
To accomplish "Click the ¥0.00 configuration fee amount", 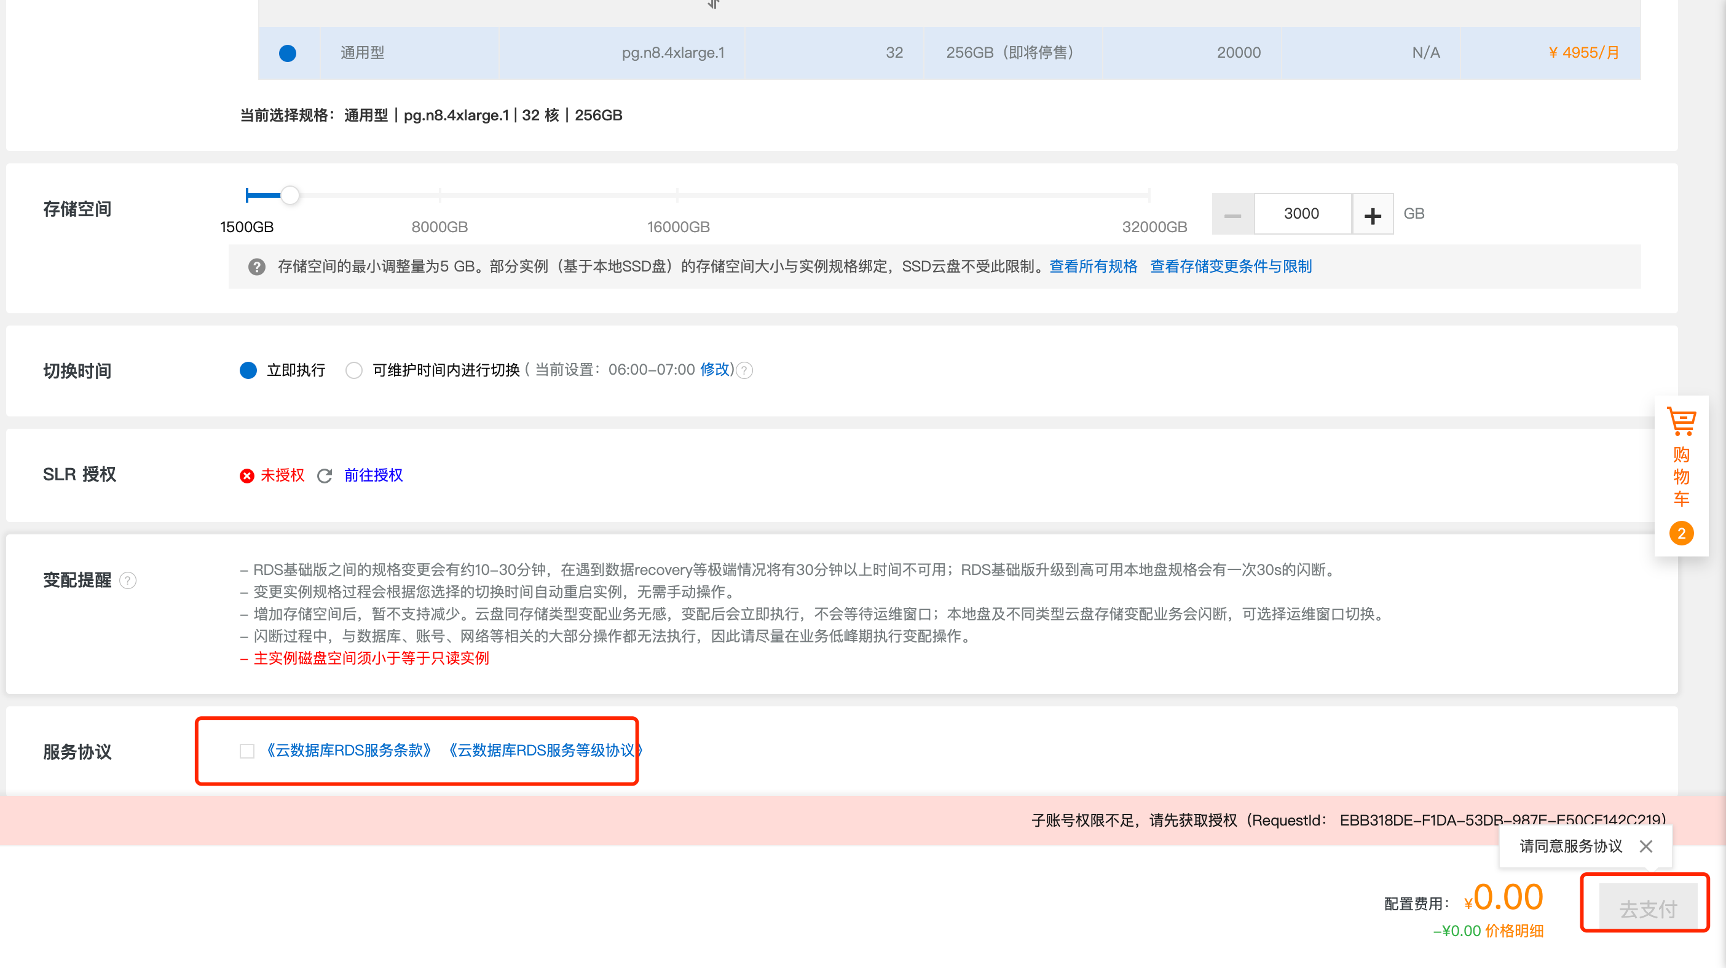I will pyautogui.click(x=1503, y=897).
